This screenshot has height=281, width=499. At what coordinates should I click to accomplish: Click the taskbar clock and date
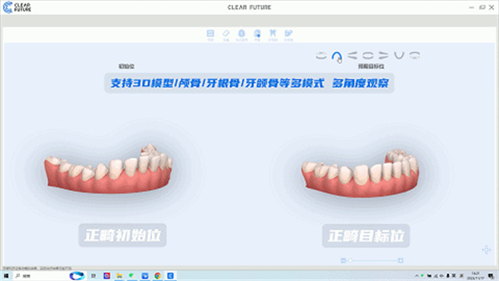(x=475, y=276)
